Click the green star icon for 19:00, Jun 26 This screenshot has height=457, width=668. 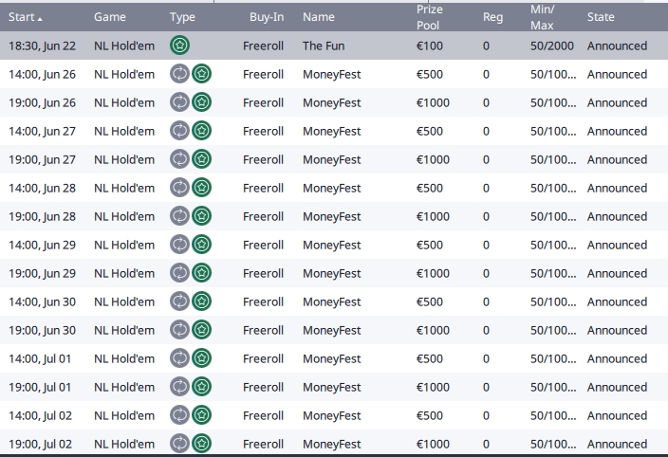(x=201, y=102)
